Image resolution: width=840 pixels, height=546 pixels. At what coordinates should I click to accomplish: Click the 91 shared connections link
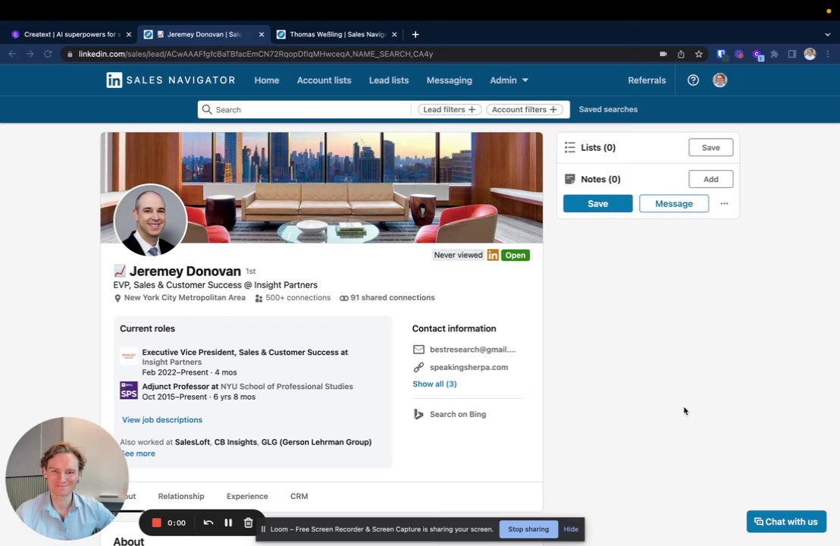pyautogui.click(x=392, y=297)
